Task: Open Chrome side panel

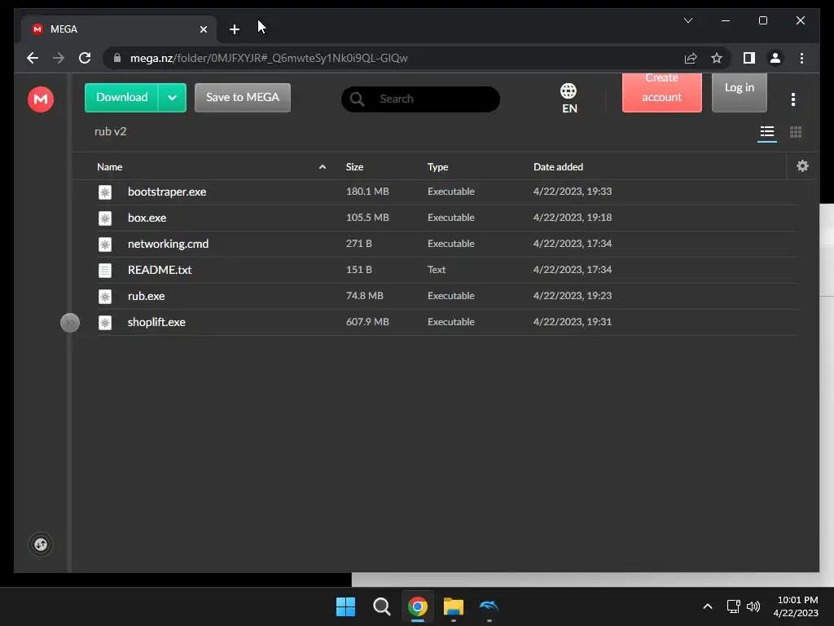Action: 749,58
